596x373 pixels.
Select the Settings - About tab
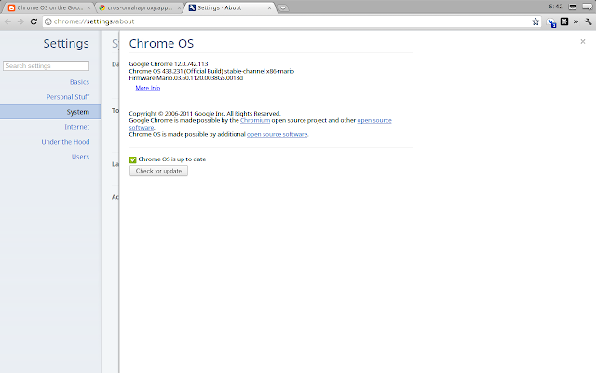[x=231, y=7]
